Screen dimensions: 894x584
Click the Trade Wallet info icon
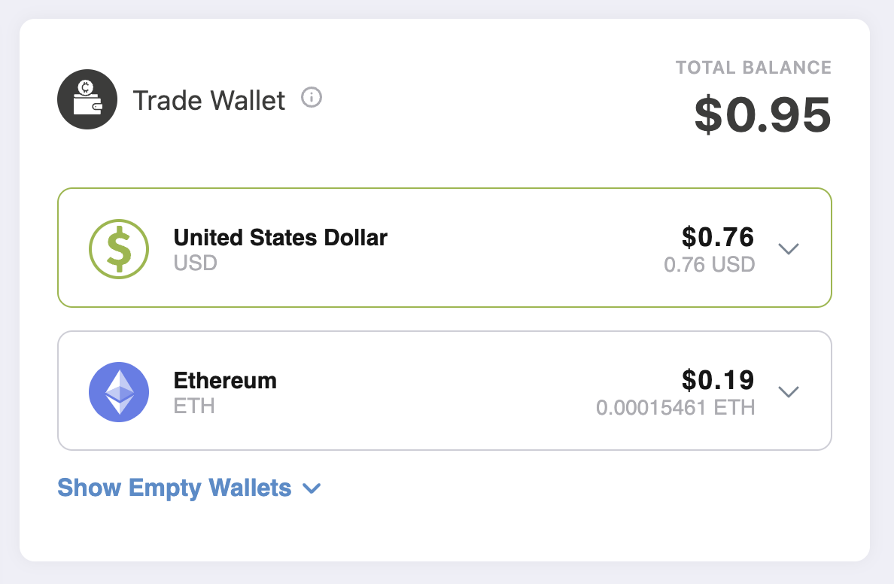[x=312, y=98]
